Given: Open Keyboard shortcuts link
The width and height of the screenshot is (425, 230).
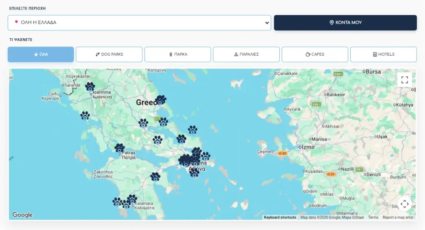Looking at the screenshot, I should tap(280, 218).
